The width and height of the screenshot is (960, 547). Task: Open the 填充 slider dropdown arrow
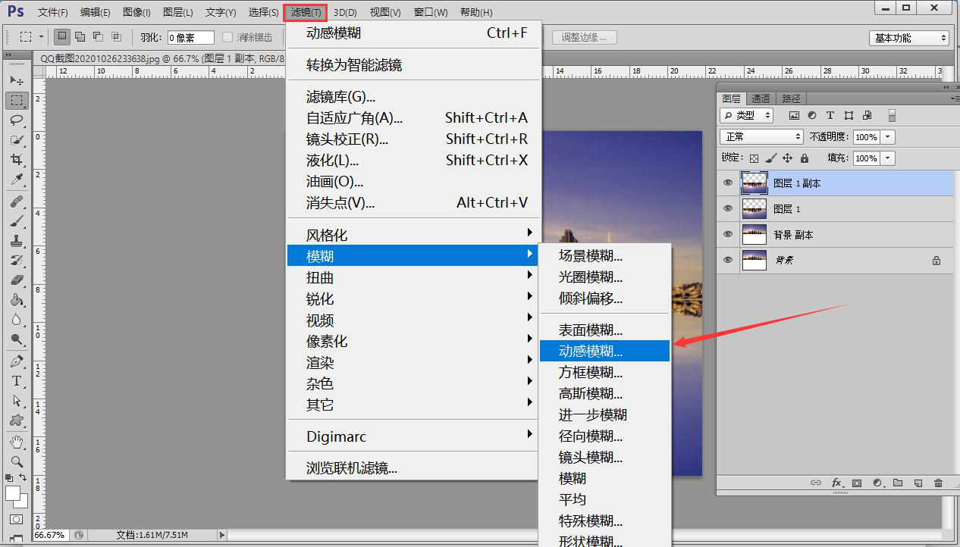[888, 158]
